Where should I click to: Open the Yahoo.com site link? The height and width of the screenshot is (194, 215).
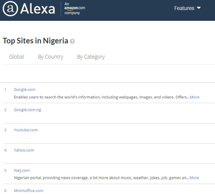point(24,150)
